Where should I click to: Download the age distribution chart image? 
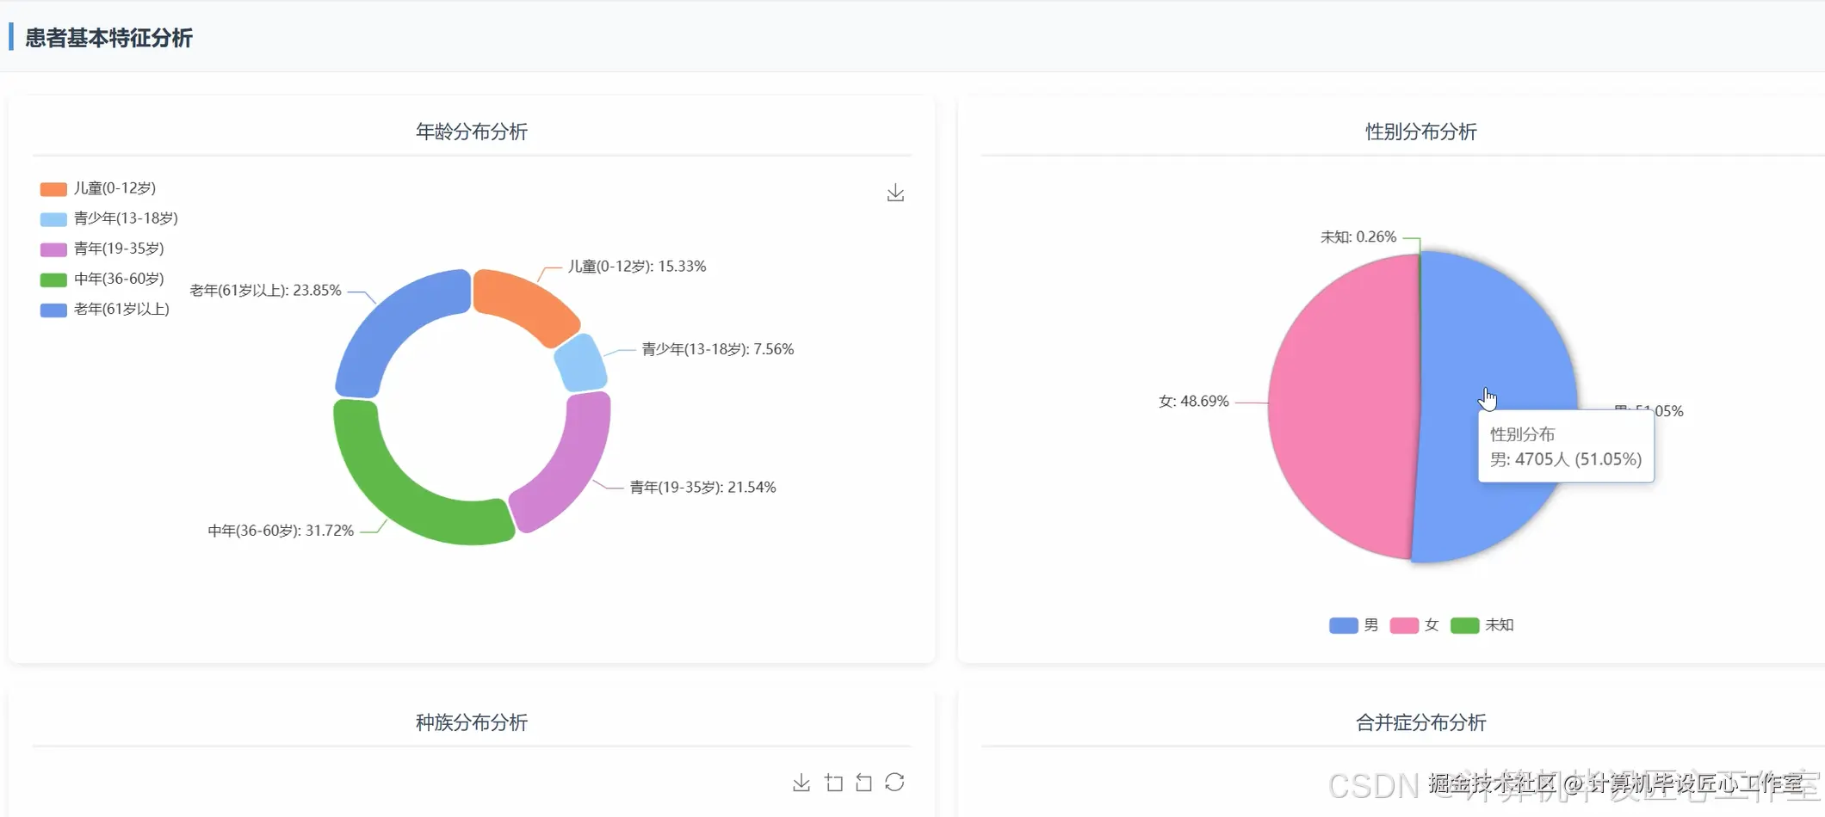pyautogui.click(x=895, y=193)
